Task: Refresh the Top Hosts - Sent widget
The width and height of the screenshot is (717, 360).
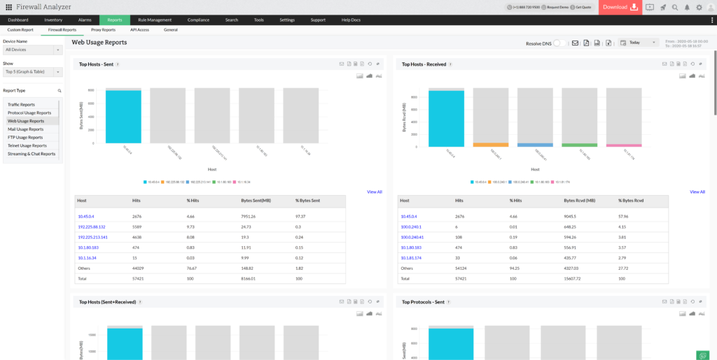Action: click(369, 64)
